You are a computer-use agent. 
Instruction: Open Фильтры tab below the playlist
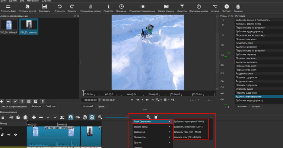36,106
